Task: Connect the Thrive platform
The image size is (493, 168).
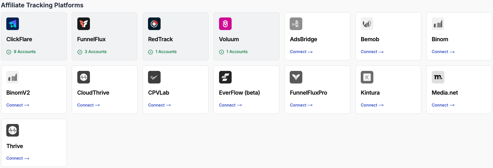Action: coord(17,158)
